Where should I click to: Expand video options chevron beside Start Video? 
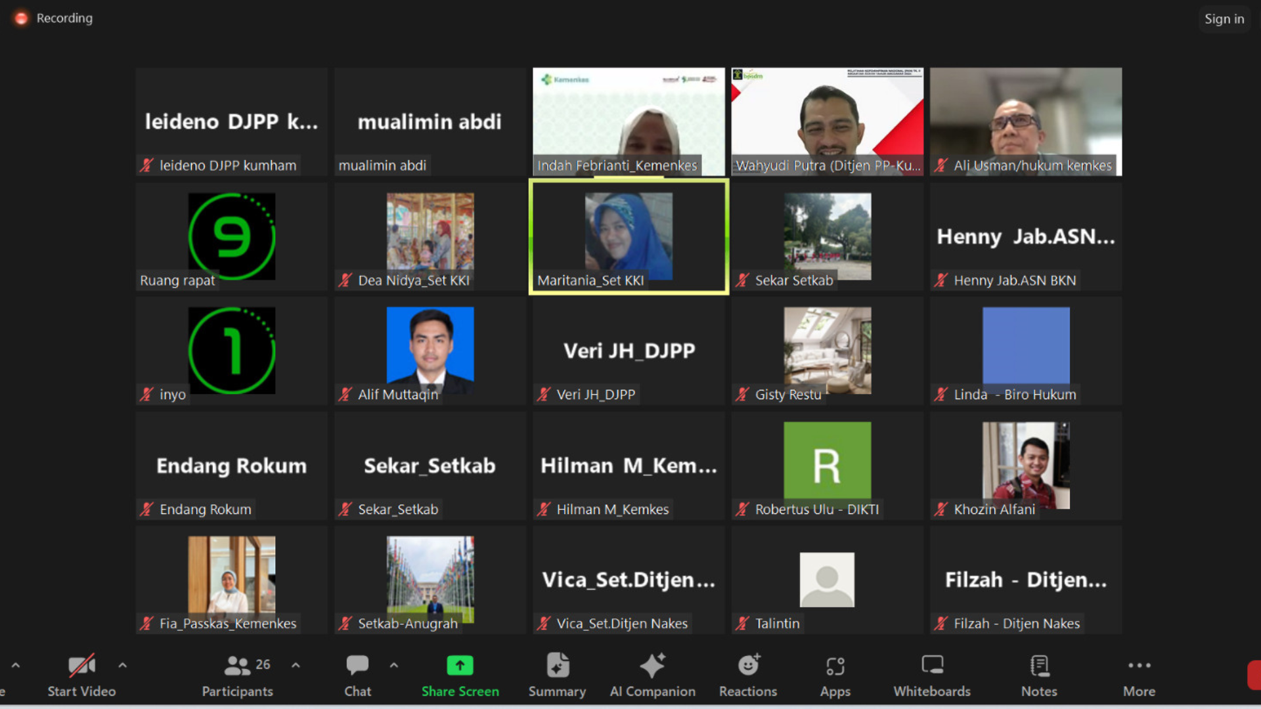[x=122, y=665]
